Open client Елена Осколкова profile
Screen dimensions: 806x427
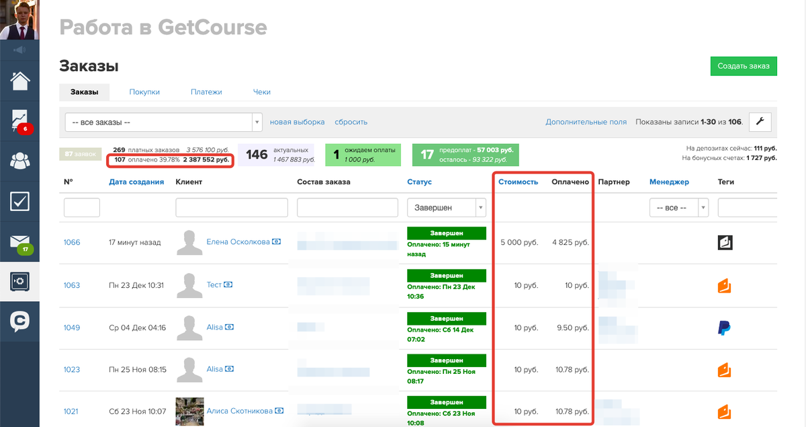(238, 241)
